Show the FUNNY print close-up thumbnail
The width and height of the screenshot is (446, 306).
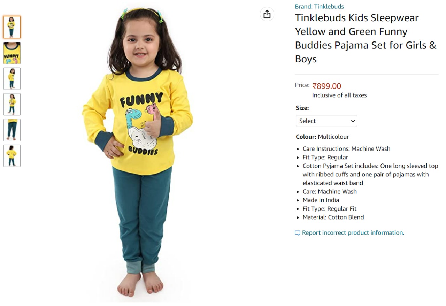12,53
